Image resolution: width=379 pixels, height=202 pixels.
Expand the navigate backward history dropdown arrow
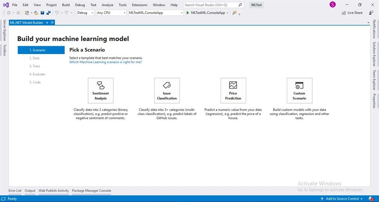pyautogui.click(x=14, y=13)
